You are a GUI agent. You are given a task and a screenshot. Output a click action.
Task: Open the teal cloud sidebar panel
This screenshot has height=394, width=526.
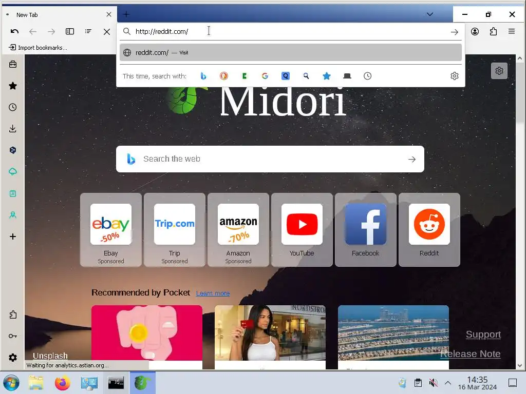point(13,172)
